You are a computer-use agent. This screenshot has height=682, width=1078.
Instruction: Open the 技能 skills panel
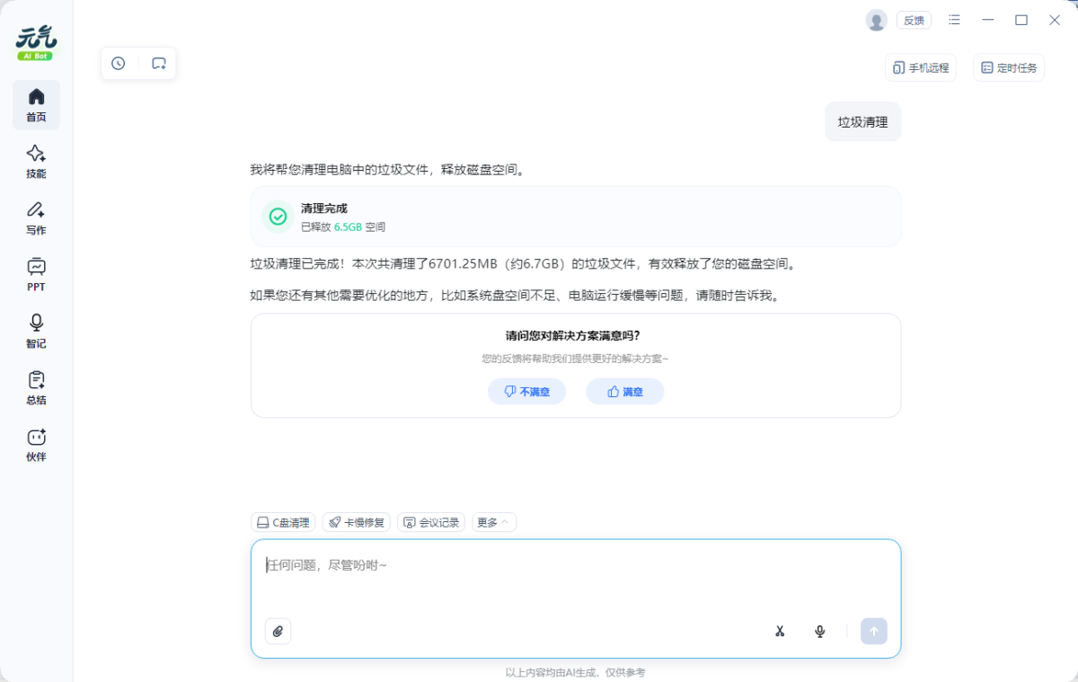click(36, 162)
